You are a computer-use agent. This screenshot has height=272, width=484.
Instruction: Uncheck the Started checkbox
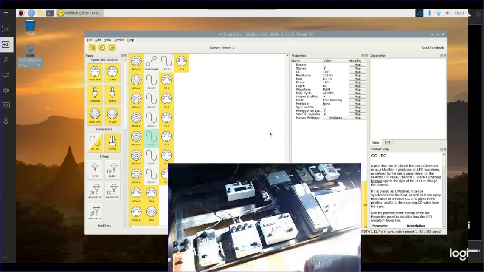(324, 68)
